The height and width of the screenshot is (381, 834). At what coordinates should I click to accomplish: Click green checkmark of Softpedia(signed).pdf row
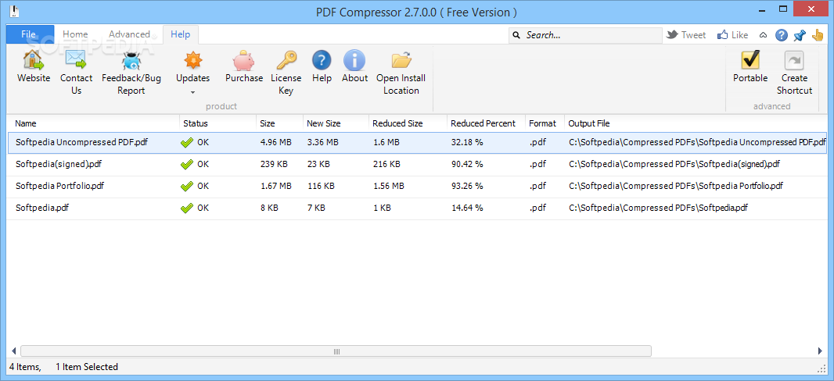tap(187, 165)
